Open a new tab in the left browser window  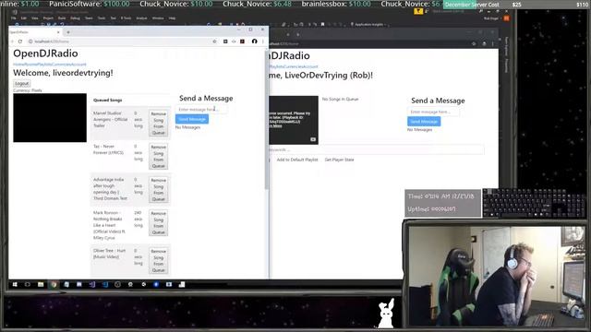point(68,32)
